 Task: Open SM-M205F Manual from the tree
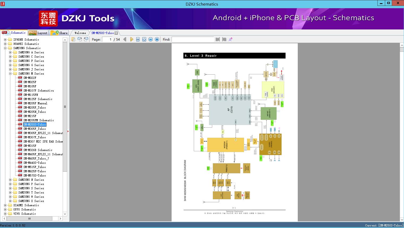pyautogui.click(x=35, y=103)
